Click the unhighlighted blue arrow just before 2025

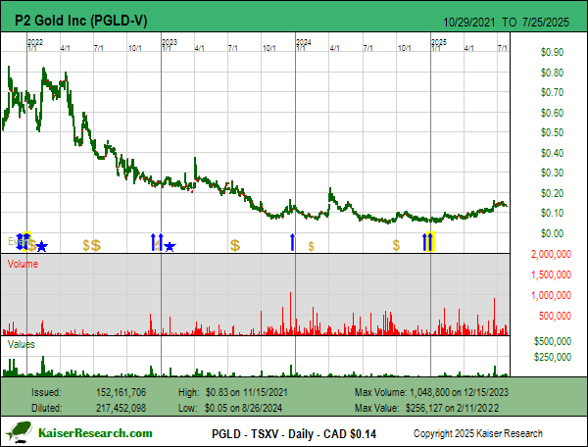coord(425,242)
